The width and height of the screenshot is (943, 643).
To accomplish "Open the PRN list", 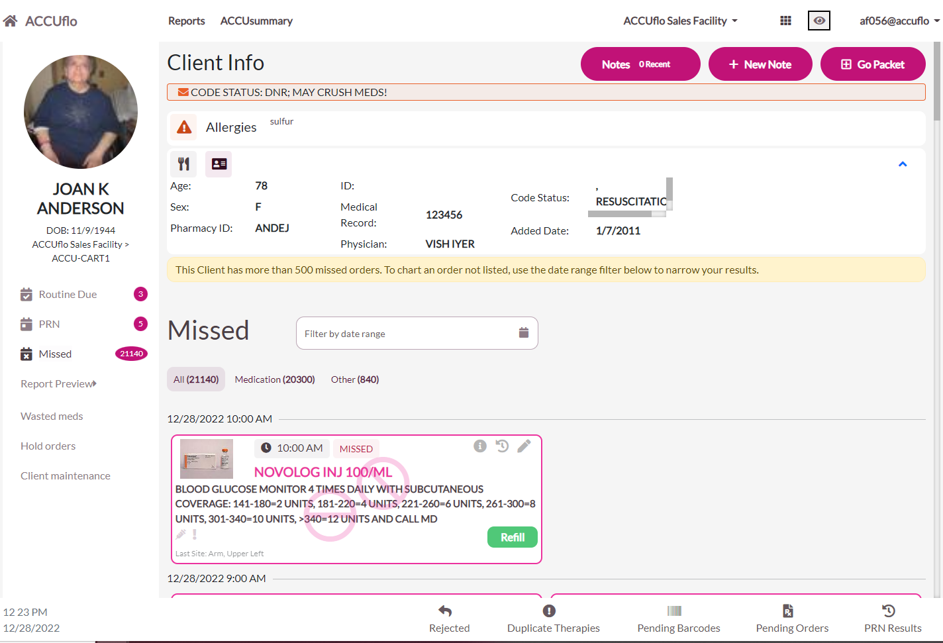I will [x=49, y=324].
